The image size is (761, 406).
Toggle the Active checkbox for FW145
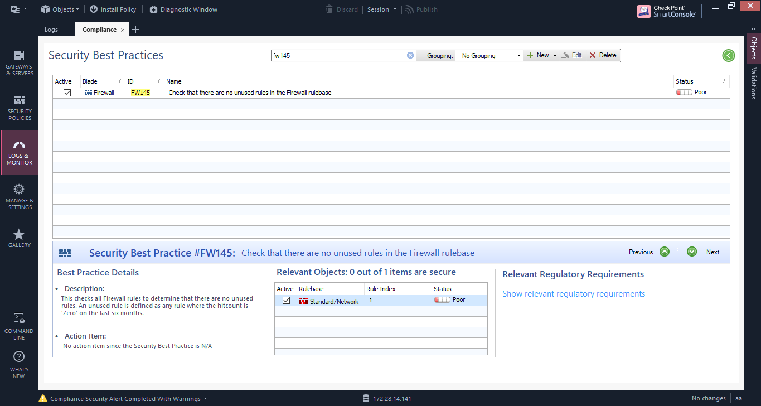66,92
